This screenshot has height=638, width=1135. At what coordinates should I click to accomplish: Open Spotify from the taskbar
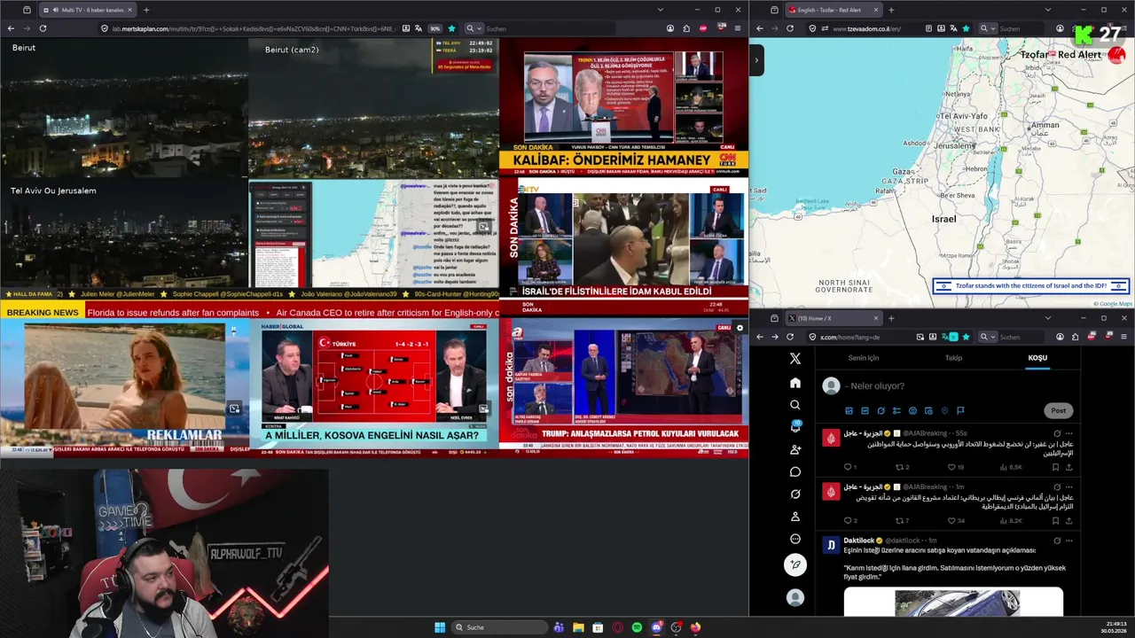[637, 627]
